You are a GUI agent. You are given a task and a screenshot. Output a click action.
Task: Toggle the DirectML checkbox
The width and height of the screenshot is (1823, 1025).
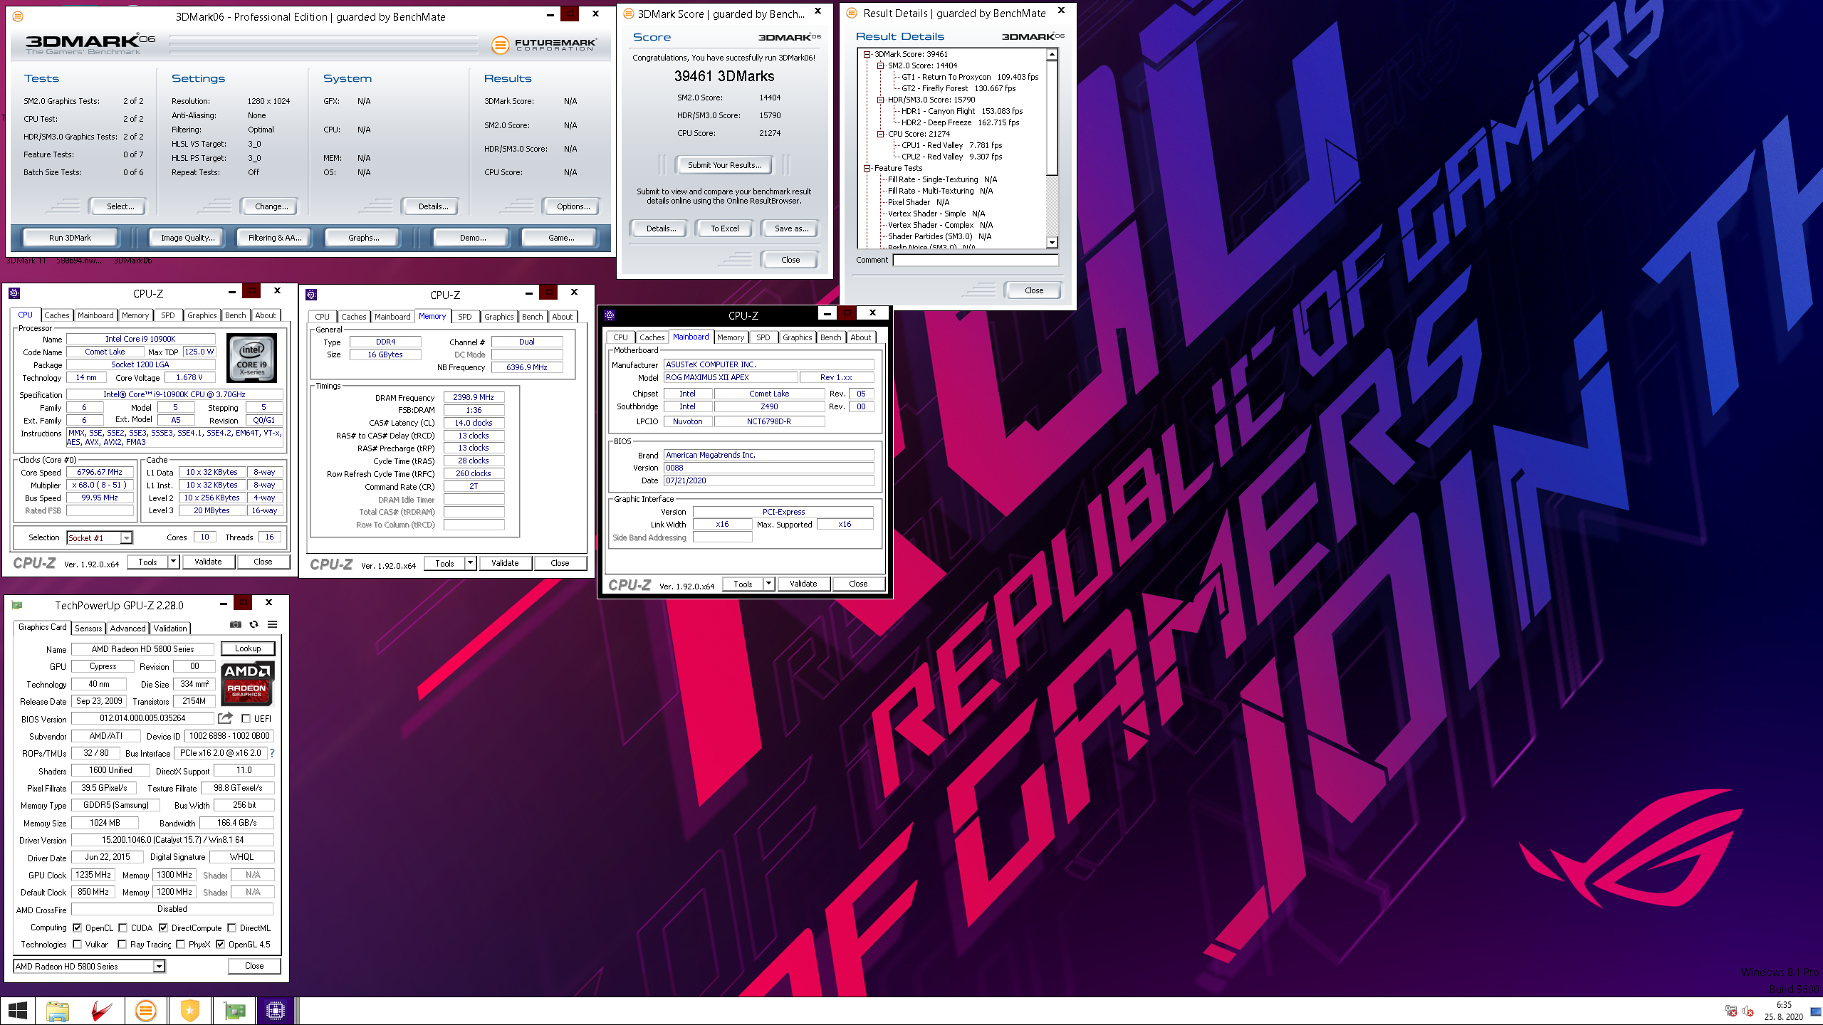tap(231, 928)
